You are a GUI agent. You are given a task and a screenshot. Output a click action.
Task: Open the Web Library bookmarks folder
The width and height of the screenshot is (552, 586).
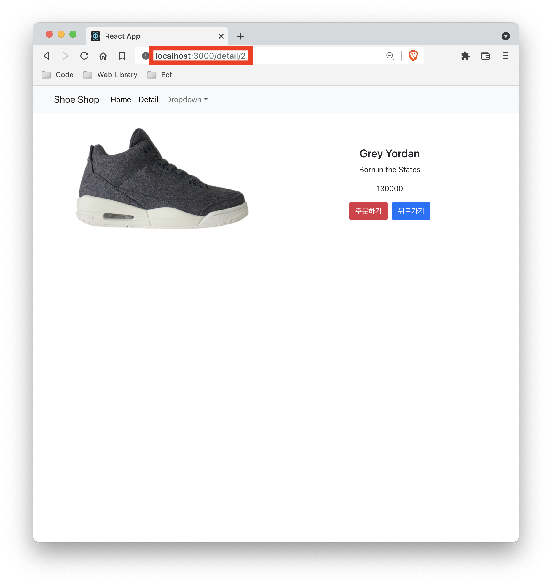(110, 75)
